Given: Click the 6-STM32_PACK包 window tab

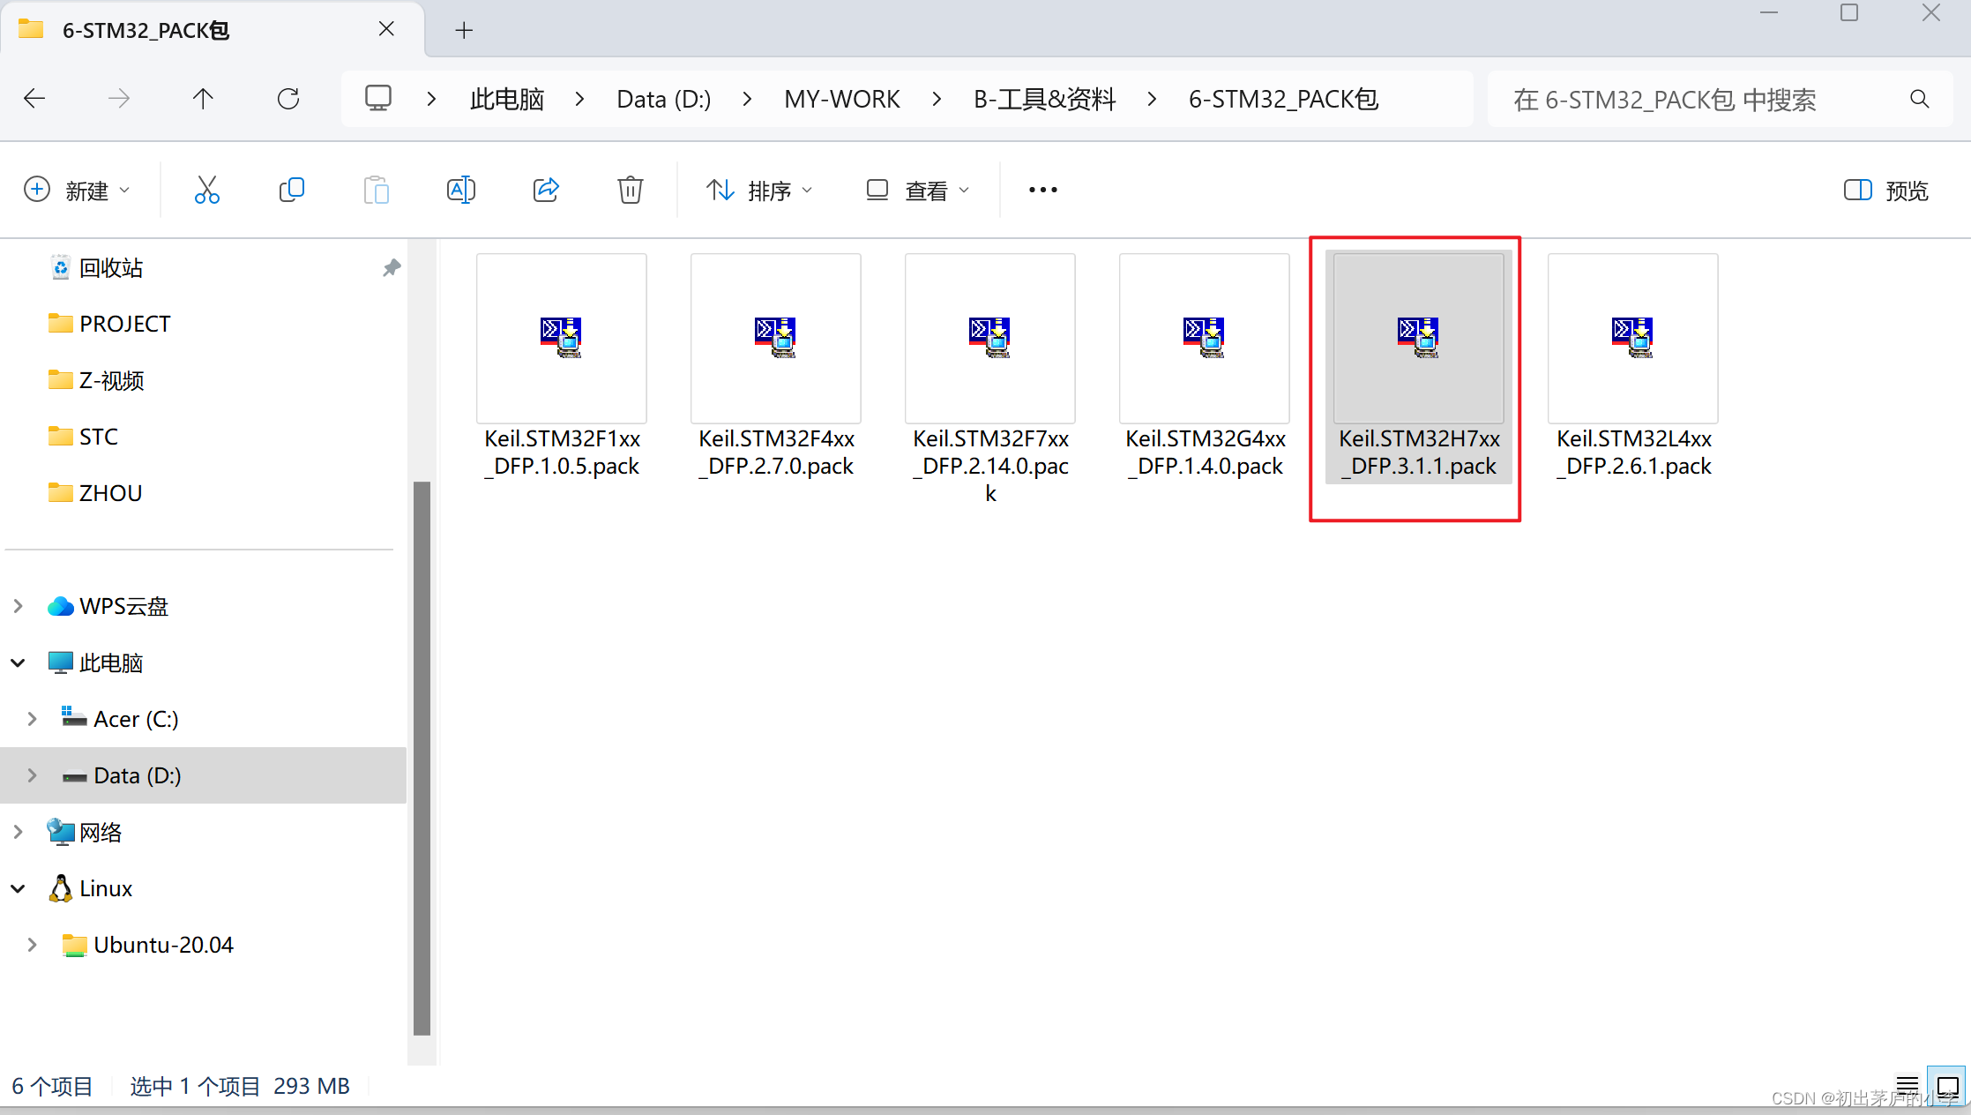Looking at the screenshot, I should (x=212, y=30).
